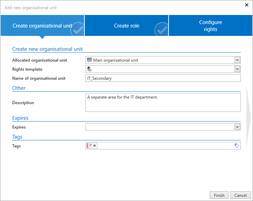Viewport: 253px width, 201px height.
Task: Open the tag picker icon in Tags
Action: 237,146
